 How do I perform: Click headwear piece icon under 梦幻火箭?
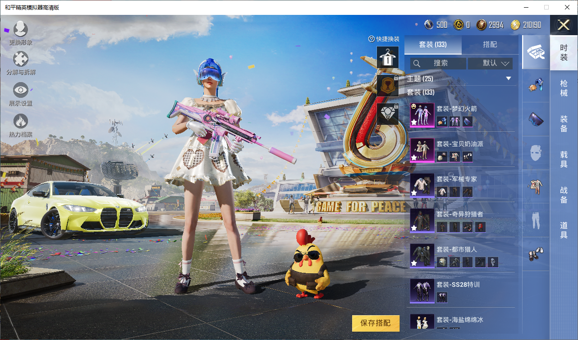coord(442,121)
